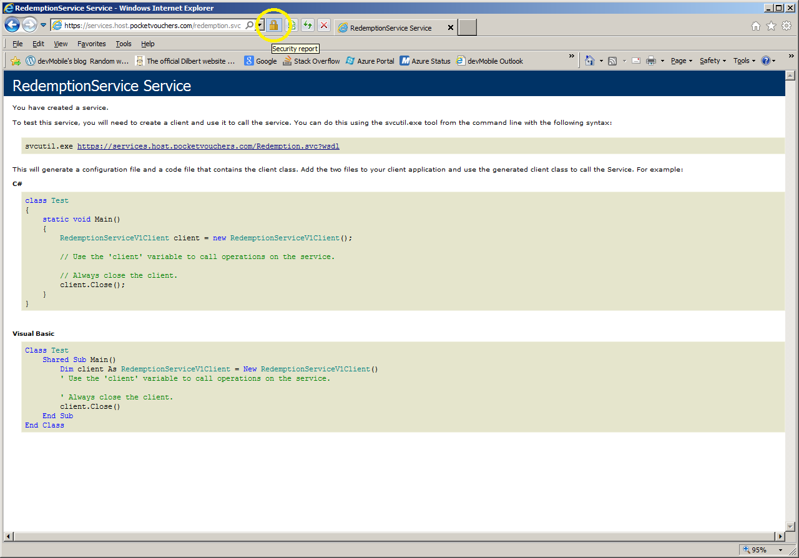The width and height of the screenshot is (799, 558).
Task: Open the zoom level dropdown arrow
Action: pos(780,551)
